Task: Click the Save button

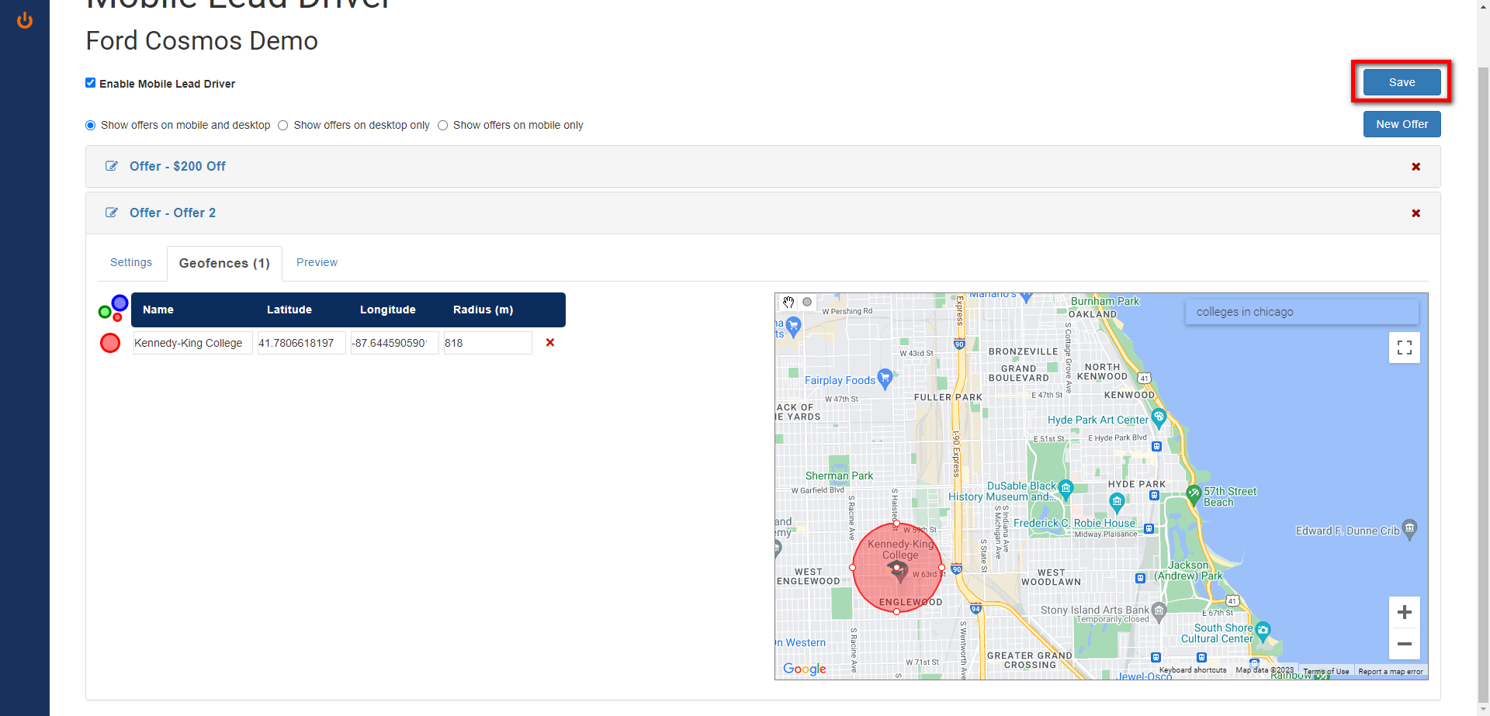Action: [1402, 82]
